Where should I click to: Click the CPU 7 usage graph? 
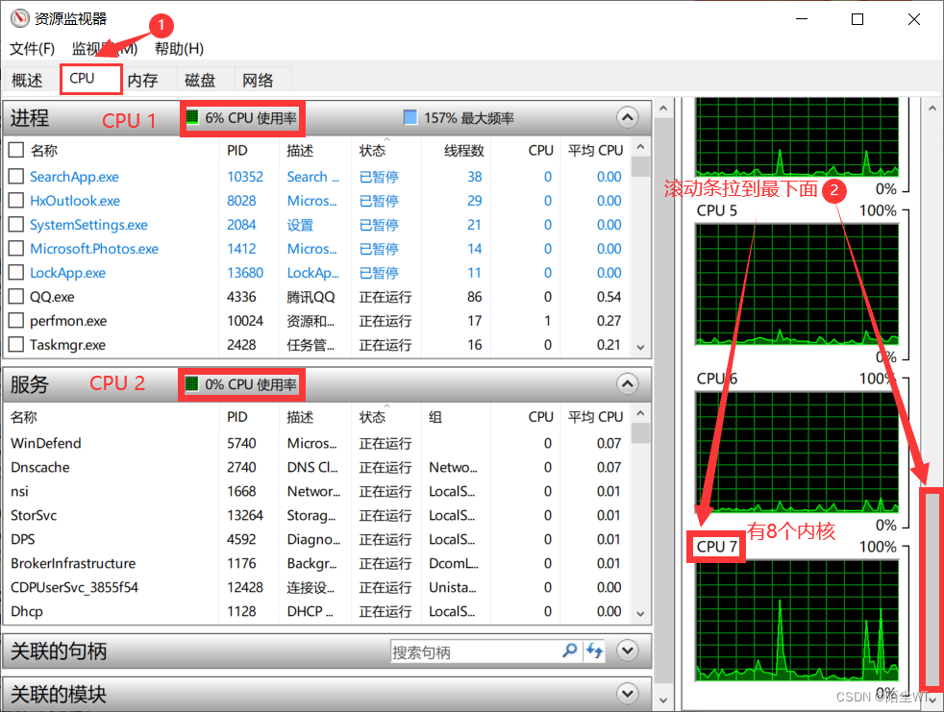[x=797, y=621]
